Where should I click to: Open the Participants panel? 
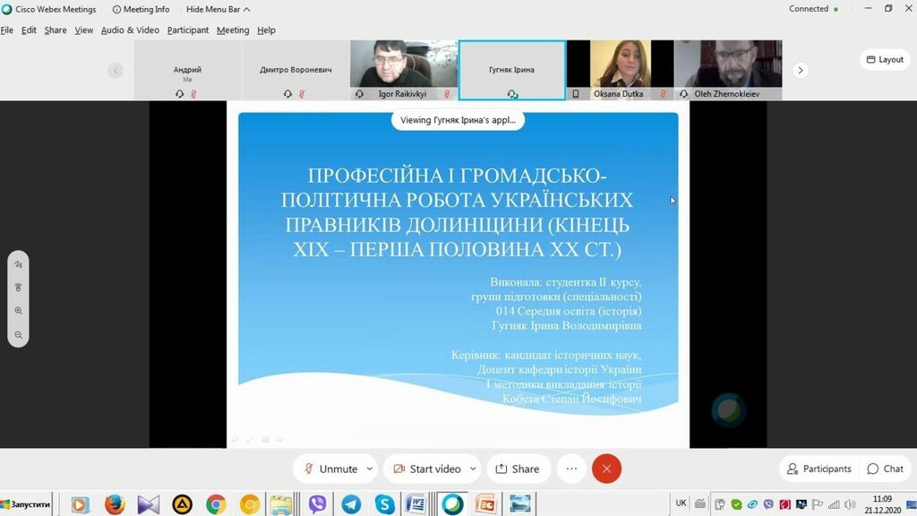click(818, 469)
